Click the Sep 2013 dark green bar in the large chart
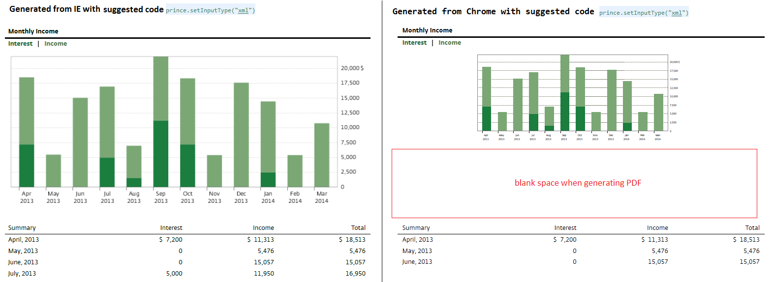The height and width of the screenshot is (282, 773). [161, 153]
